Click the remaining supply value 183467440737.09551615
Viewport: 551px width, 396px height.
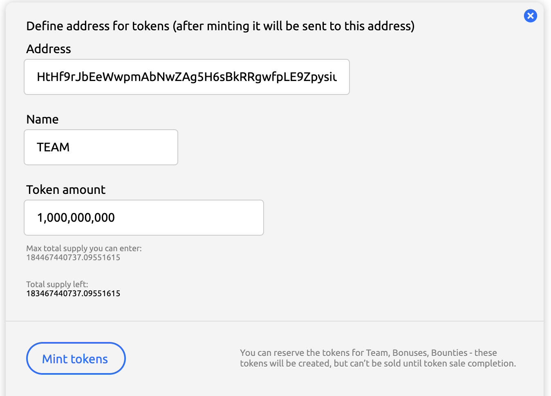click(73, 294)
